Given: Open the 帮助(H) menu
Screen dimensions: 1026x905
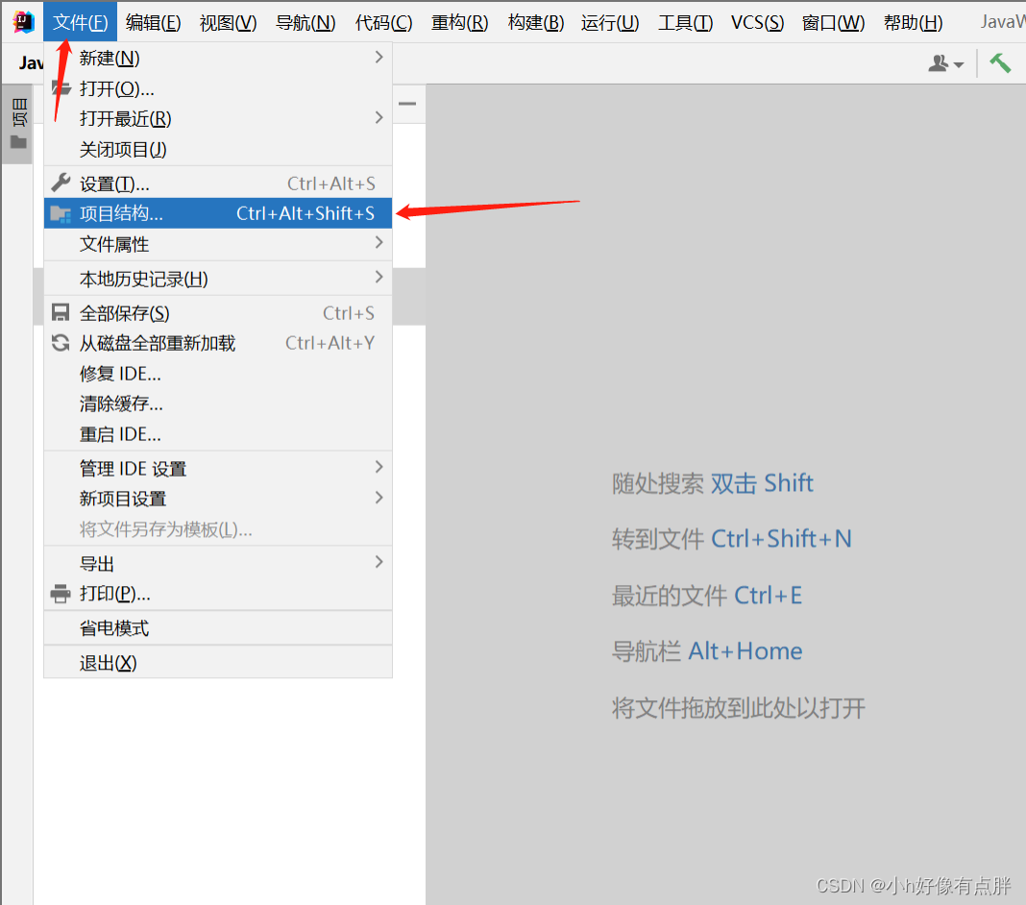Looking at the screenshot, I should [913, 22].
